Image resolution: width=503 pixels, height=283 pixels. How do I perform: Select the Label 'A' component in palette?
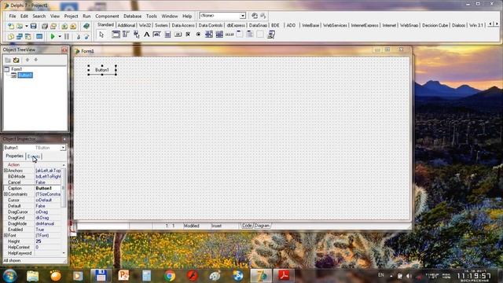tap(147, 35)
